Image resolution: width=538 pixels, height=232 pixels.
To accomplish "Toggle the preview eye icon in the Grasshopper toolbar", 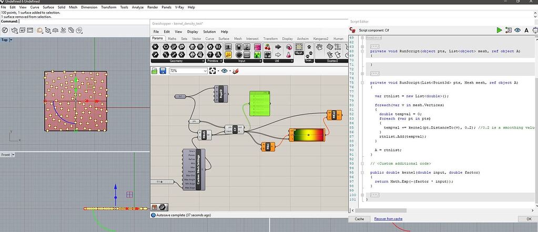I will tap(226, 70).
